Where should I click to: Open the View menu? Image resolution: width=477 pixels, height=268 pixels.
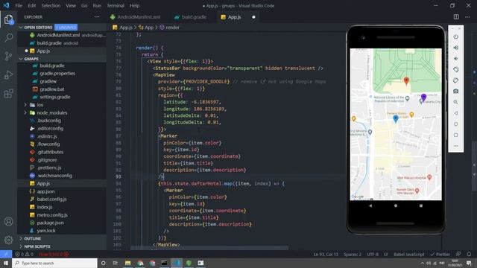[71, 5]
